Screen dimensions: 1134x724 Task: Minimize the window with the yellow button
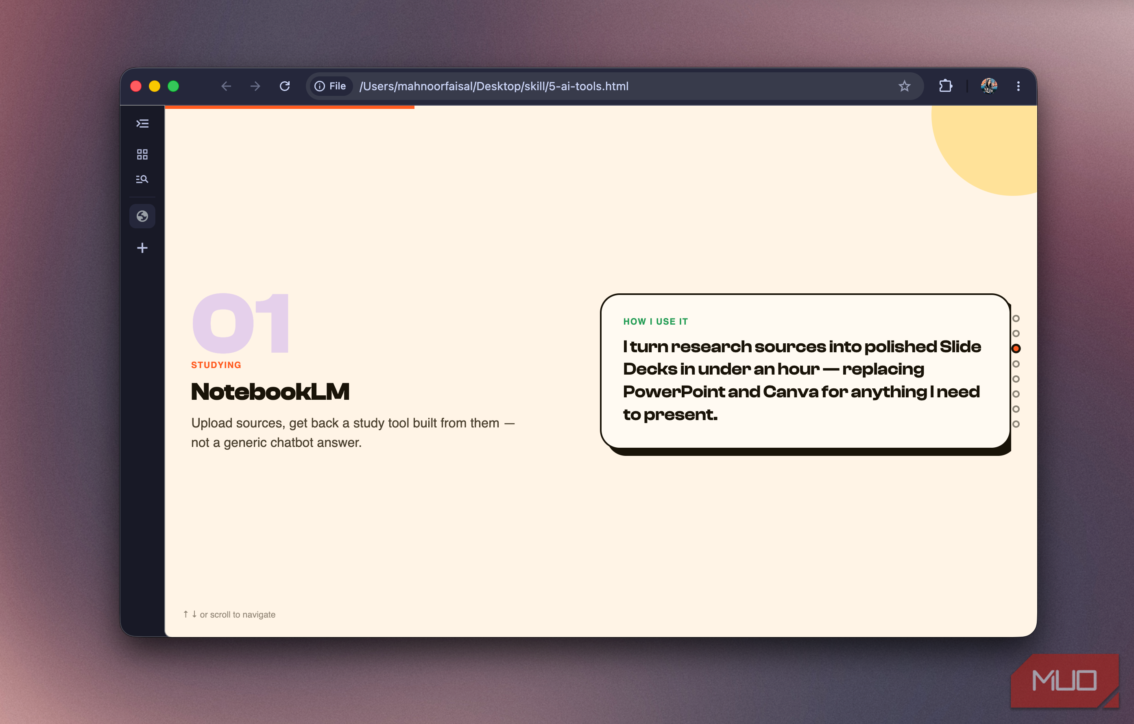(155, 86)
